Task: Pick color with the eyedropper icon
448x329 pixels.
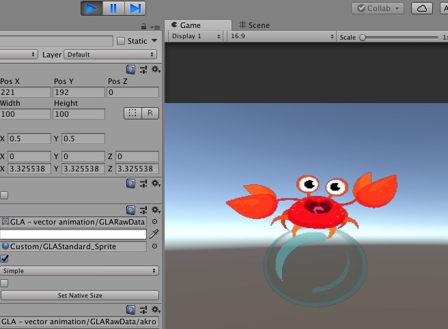Action: click(154, 234)
